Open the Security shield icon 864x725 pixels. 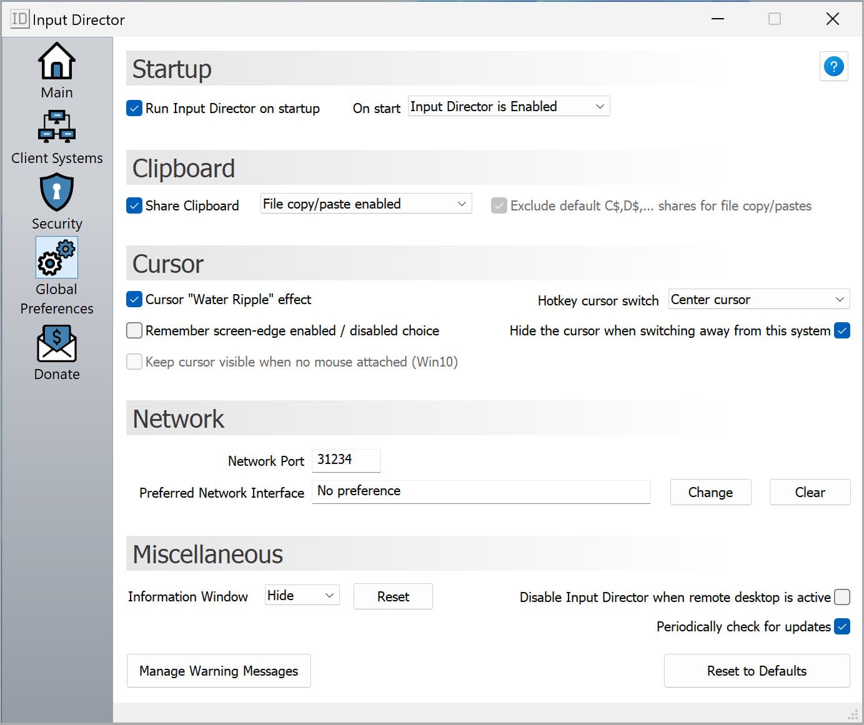point(57,192)
